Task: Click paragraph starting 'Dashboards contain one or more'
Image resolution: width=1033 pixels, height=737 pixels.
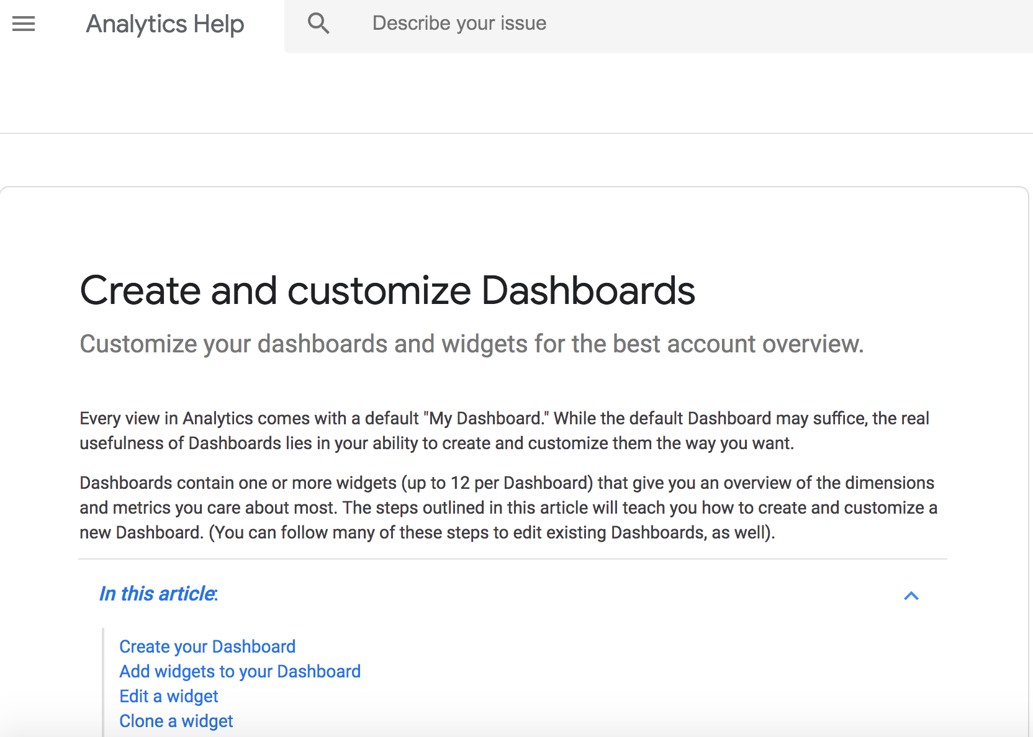Action: [508, 507]
